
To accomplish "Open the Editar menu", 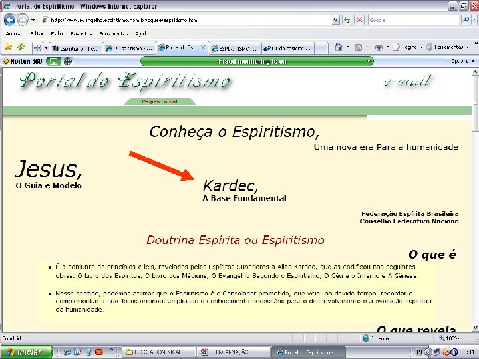I will (37, 34).
